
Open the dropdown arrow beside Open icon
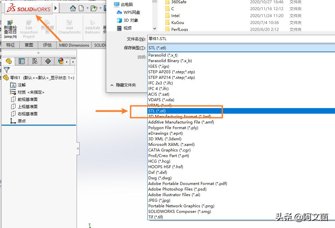(100, 8)
